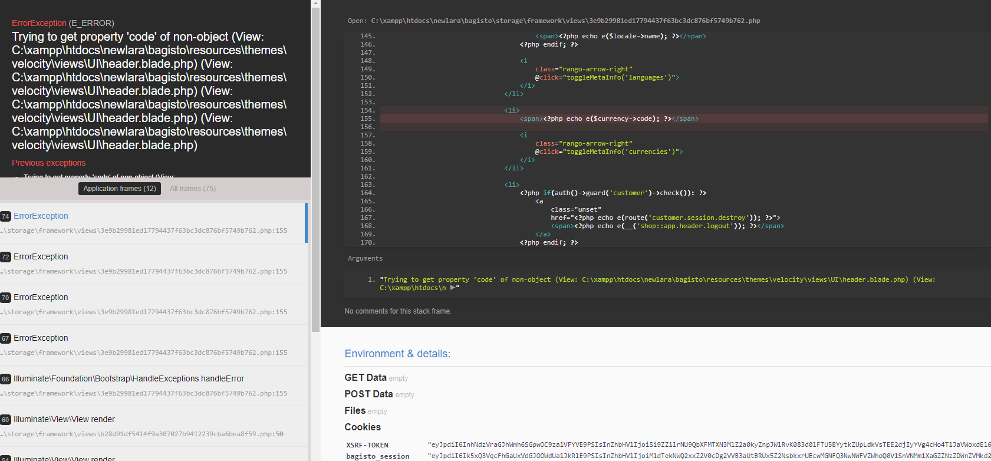This screenshot has width=991, height=461.
Task: Click code line 145 echoing locale name
Action: 621,36
